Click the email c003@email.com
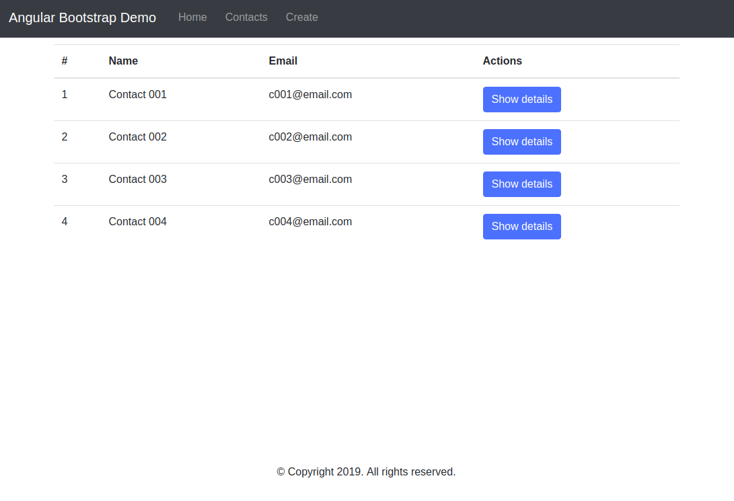Screen dimensions: 734x501 point(310,179)
